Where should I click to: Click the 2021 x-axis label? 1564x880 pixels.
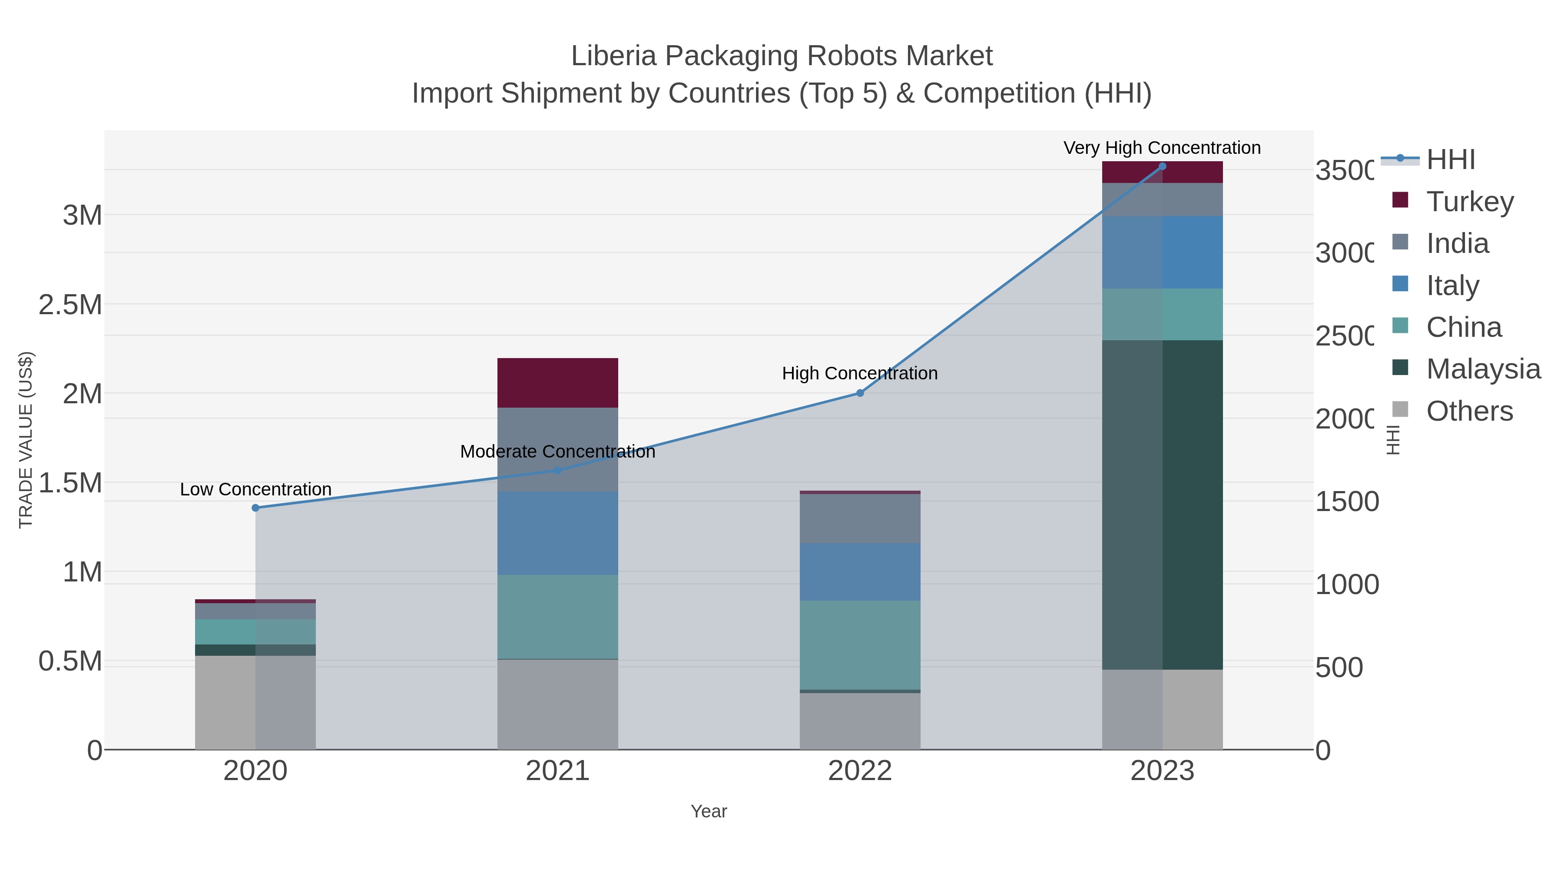click(558, 771)
